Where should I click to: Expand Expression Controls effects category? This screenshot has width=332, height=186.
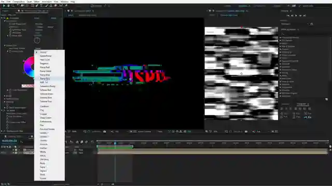pyautogui.click(x=281, y=61)
